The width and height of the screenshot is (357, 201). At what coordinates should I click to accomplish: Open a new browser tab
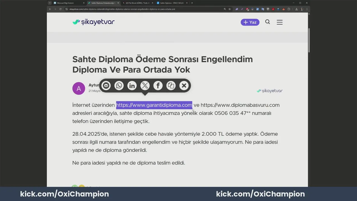(x=192, y=3)
